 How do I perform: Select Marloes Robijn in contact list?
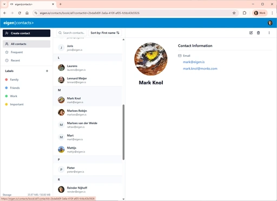88,112
